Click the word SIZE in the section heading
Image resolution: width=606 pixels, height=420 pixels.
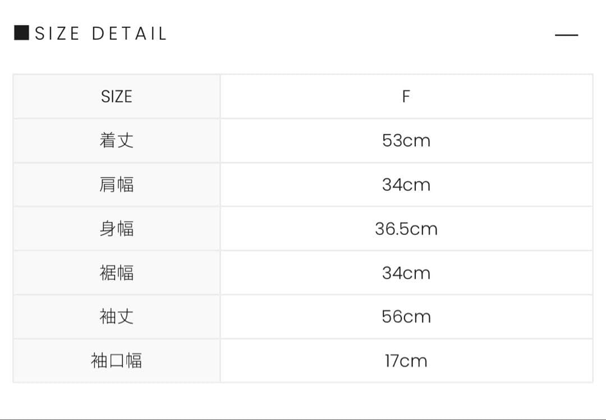57,34
